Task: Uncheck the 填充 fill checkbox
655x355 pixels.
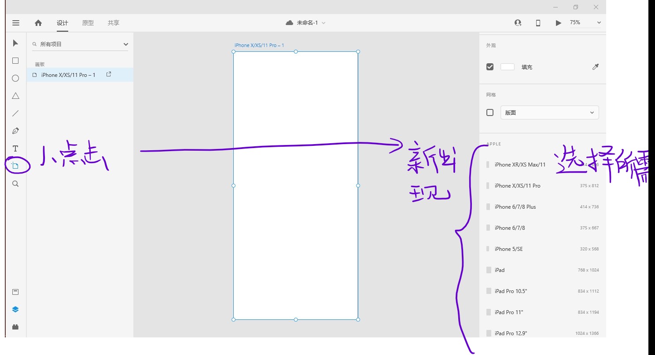Action: point(490,67)
